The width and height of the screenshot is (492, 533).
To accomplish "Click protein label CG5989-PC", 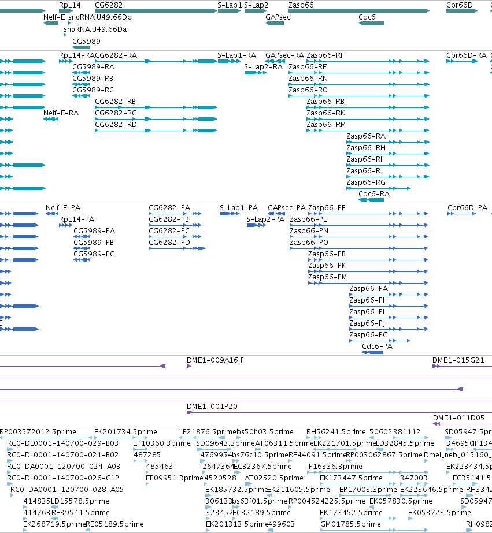I will click(94, 254).
